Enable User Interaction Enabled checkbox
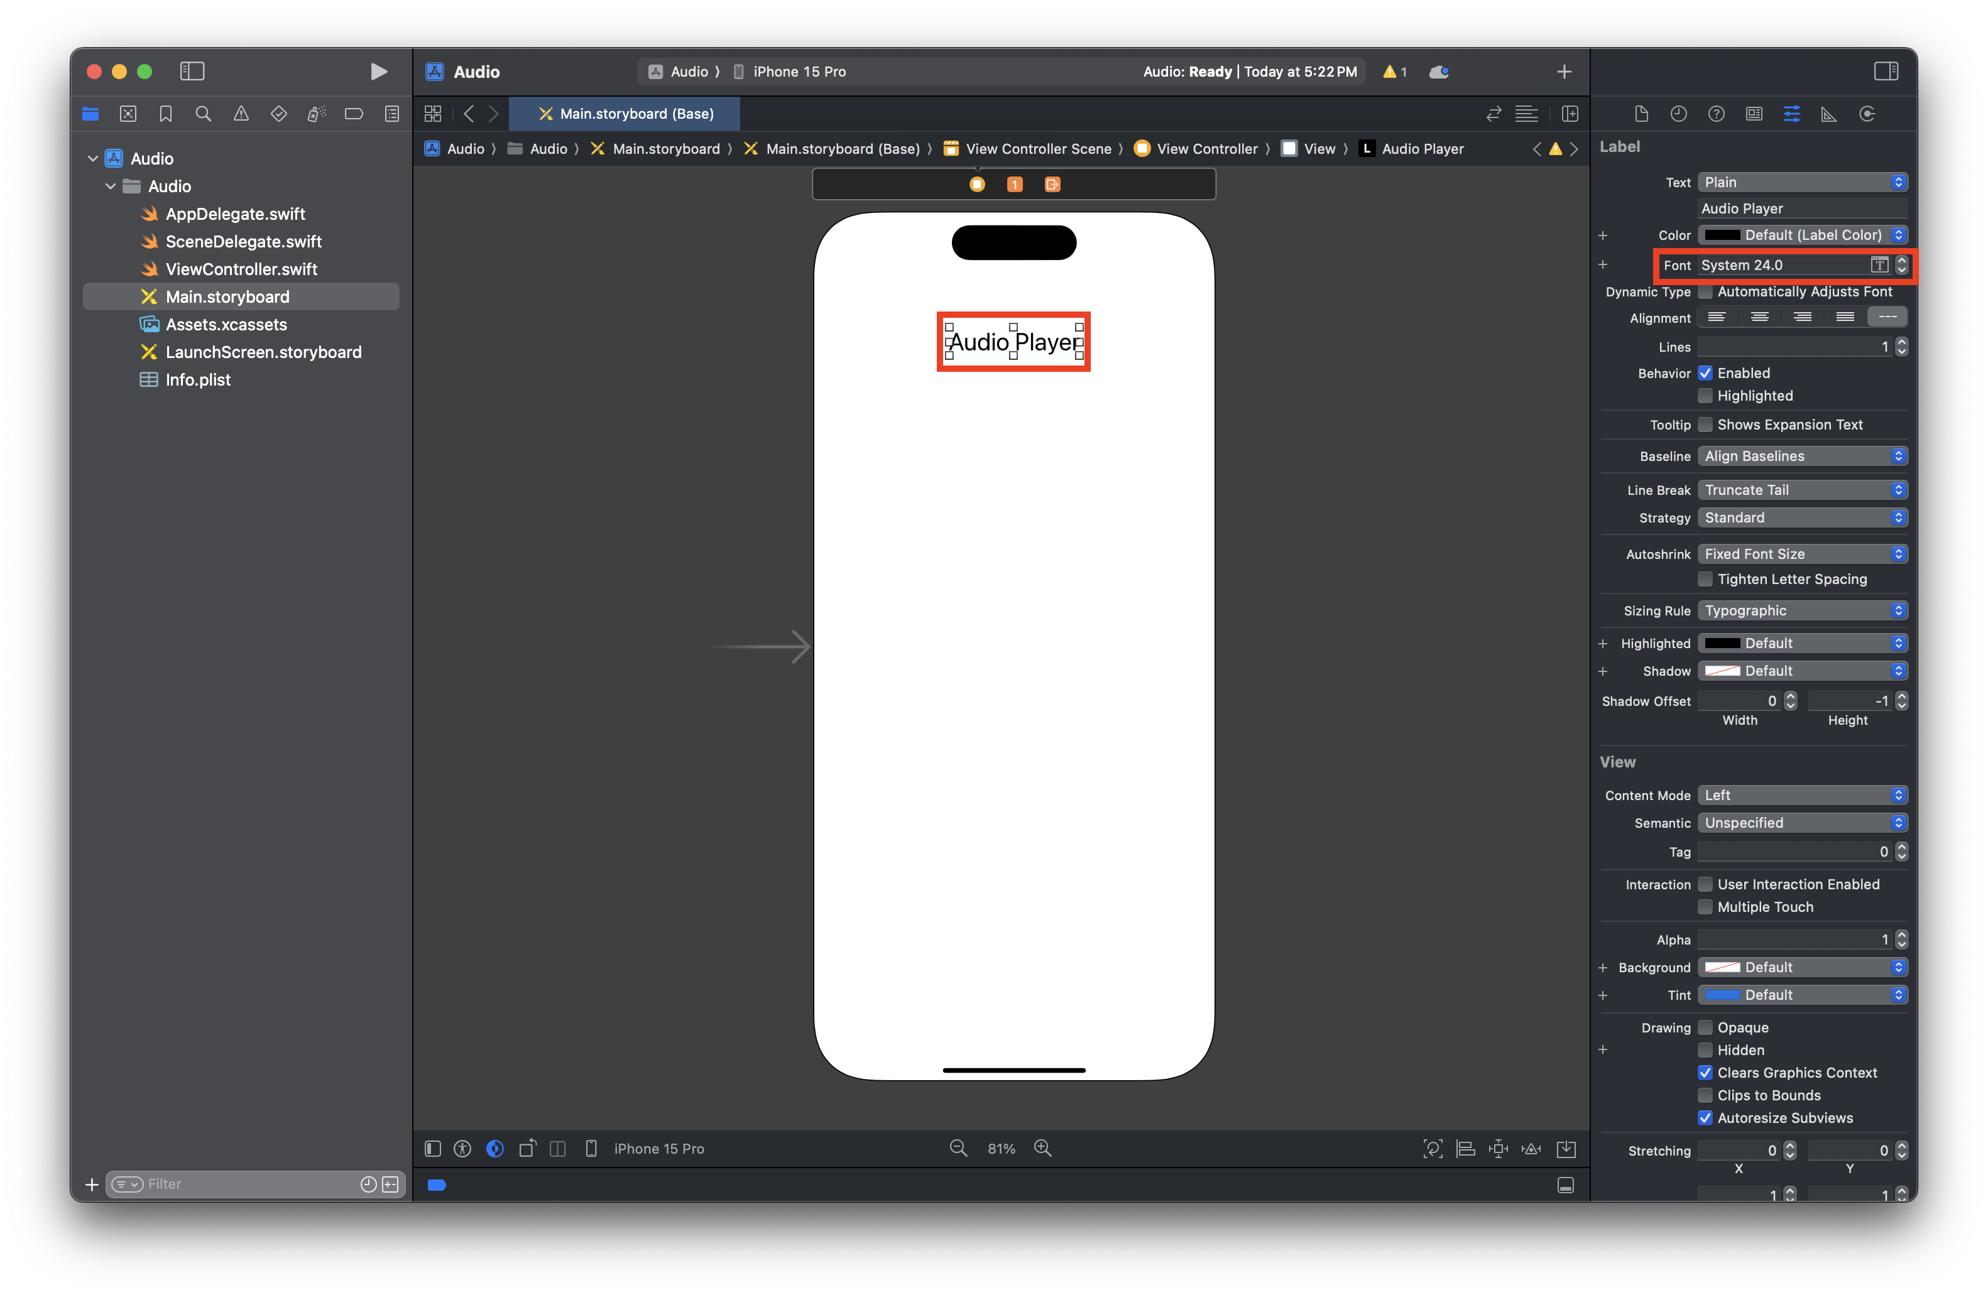The image size is (1988, 1295). pos(1705,884)
